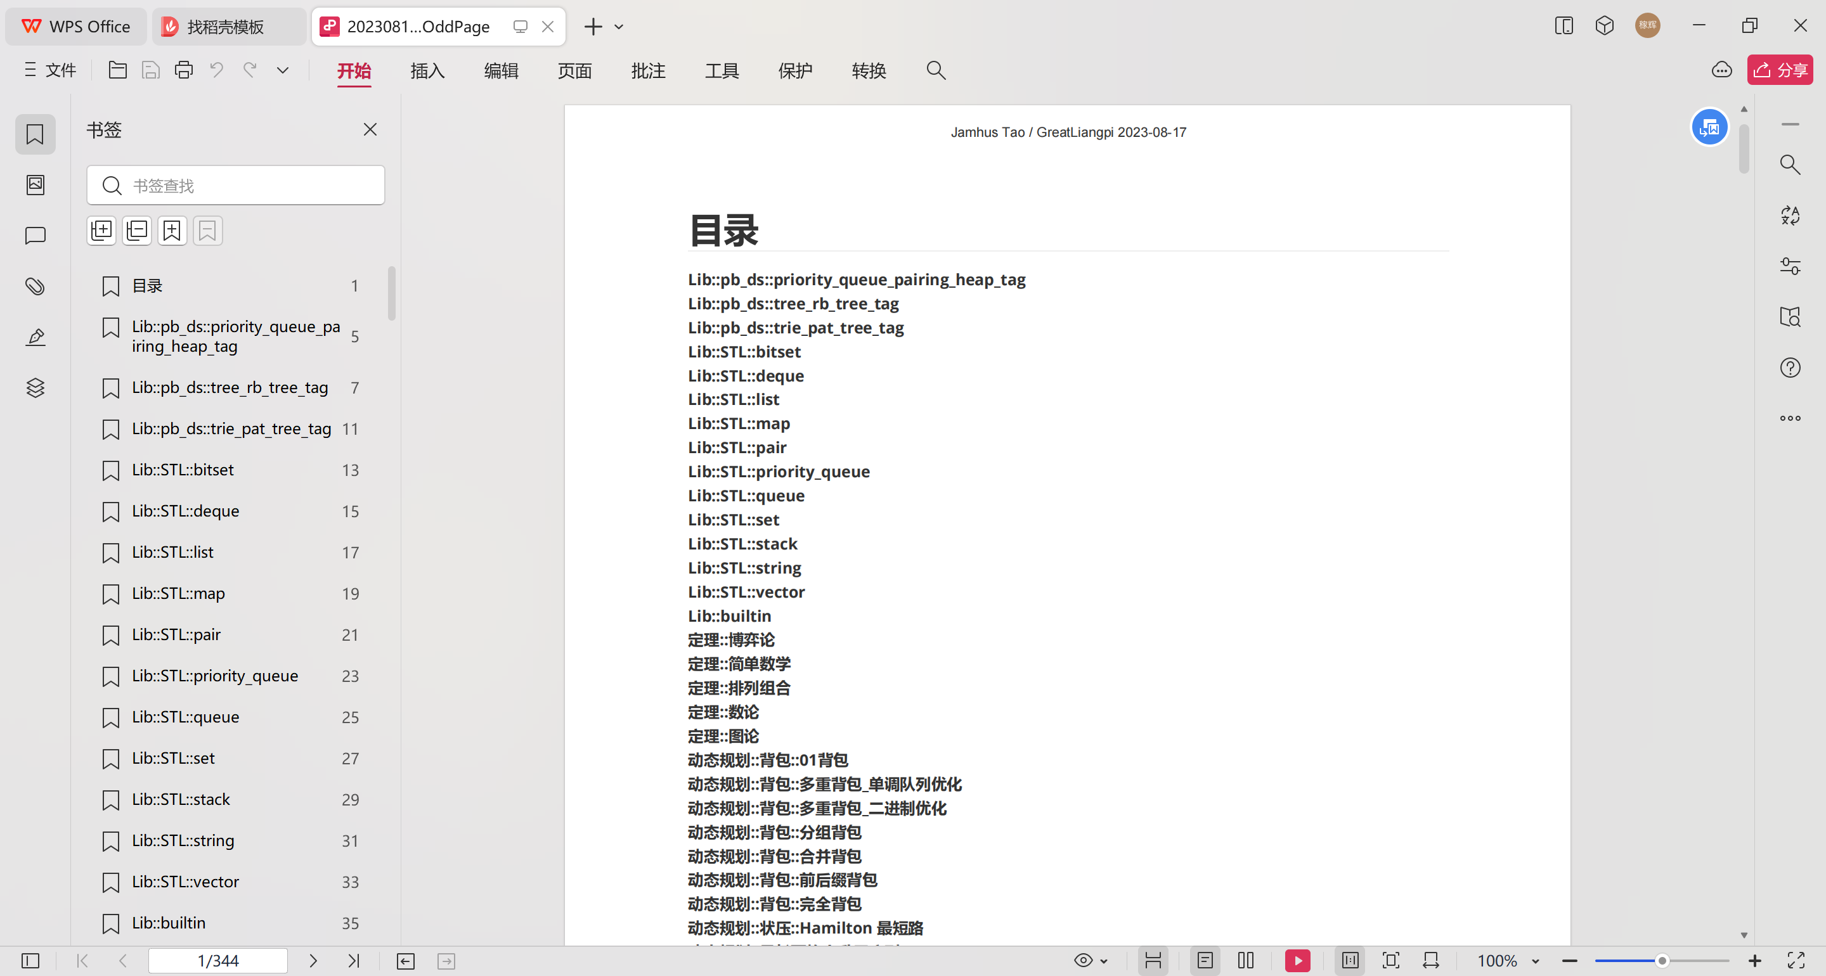Switch to the 插入 tab
1826x976 pixels.
427,71
